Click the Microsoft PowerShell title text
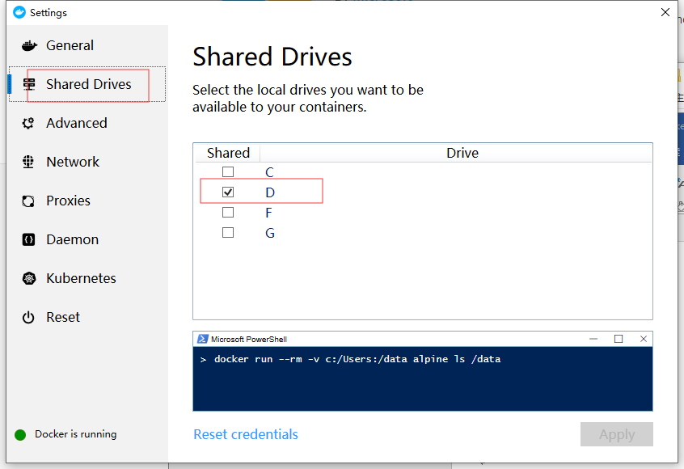The height and width of the screenshot is (469, 684). [x=249, y=339]
